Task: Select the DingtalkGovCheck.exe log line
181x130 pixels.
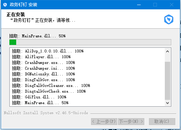Action: 49,91
